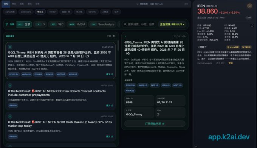Click 513100.SH tag in first feed card
Screen dimensions: 257x148
pos(14,74)
